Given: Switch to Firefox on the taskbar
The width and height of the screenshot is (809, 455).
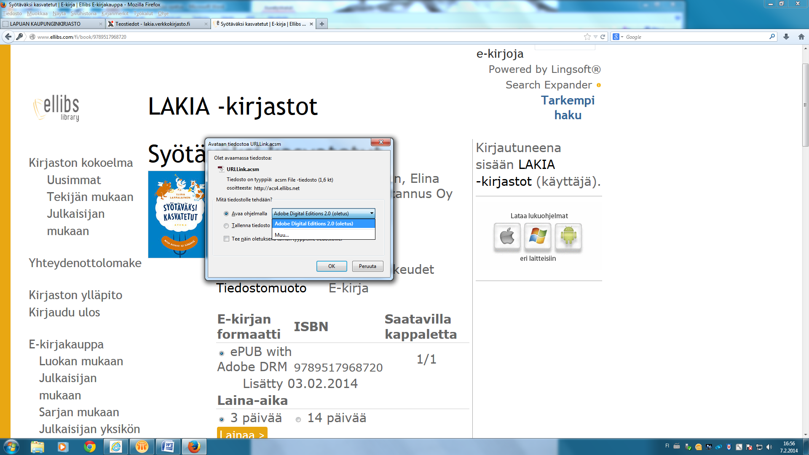Looking at the screenshot, I should (x=194, y=447).
